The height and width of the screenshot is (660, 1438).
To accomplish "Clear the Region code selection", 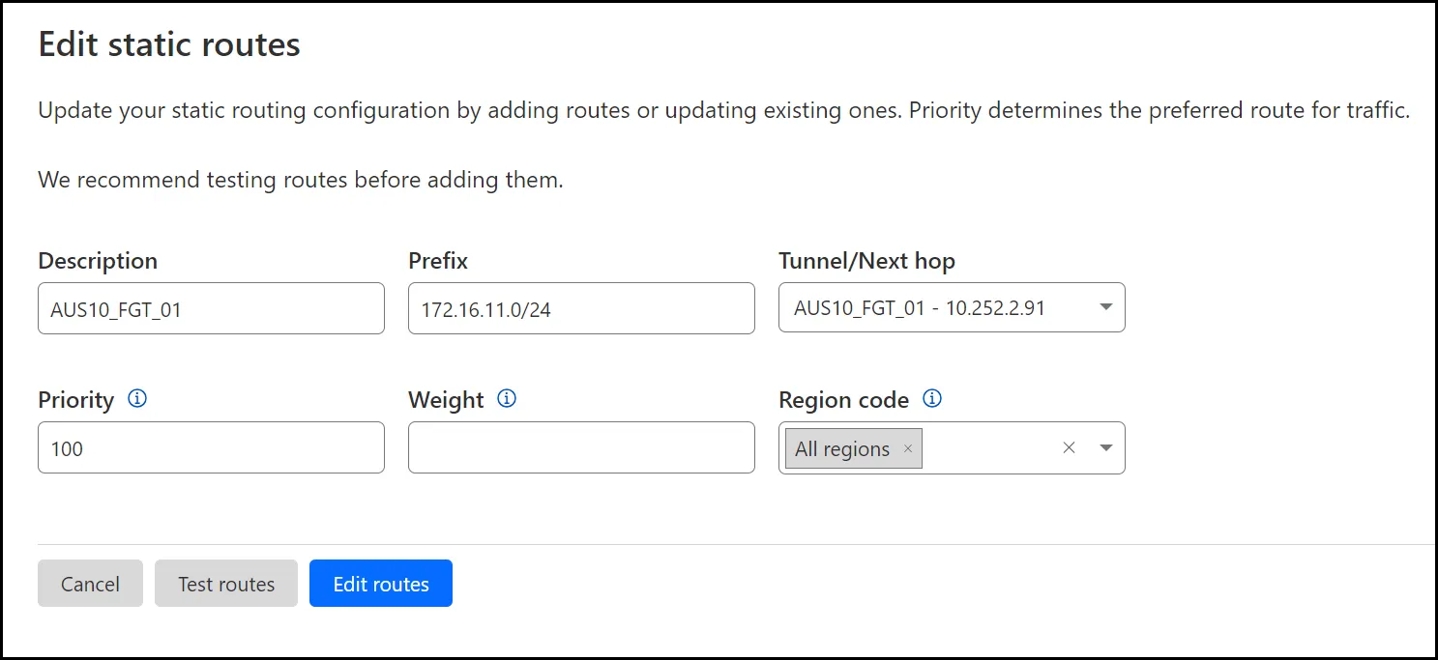I will (1069, 447).
